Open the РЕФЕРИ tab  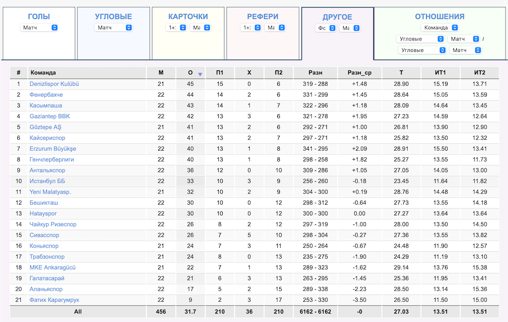262,16
